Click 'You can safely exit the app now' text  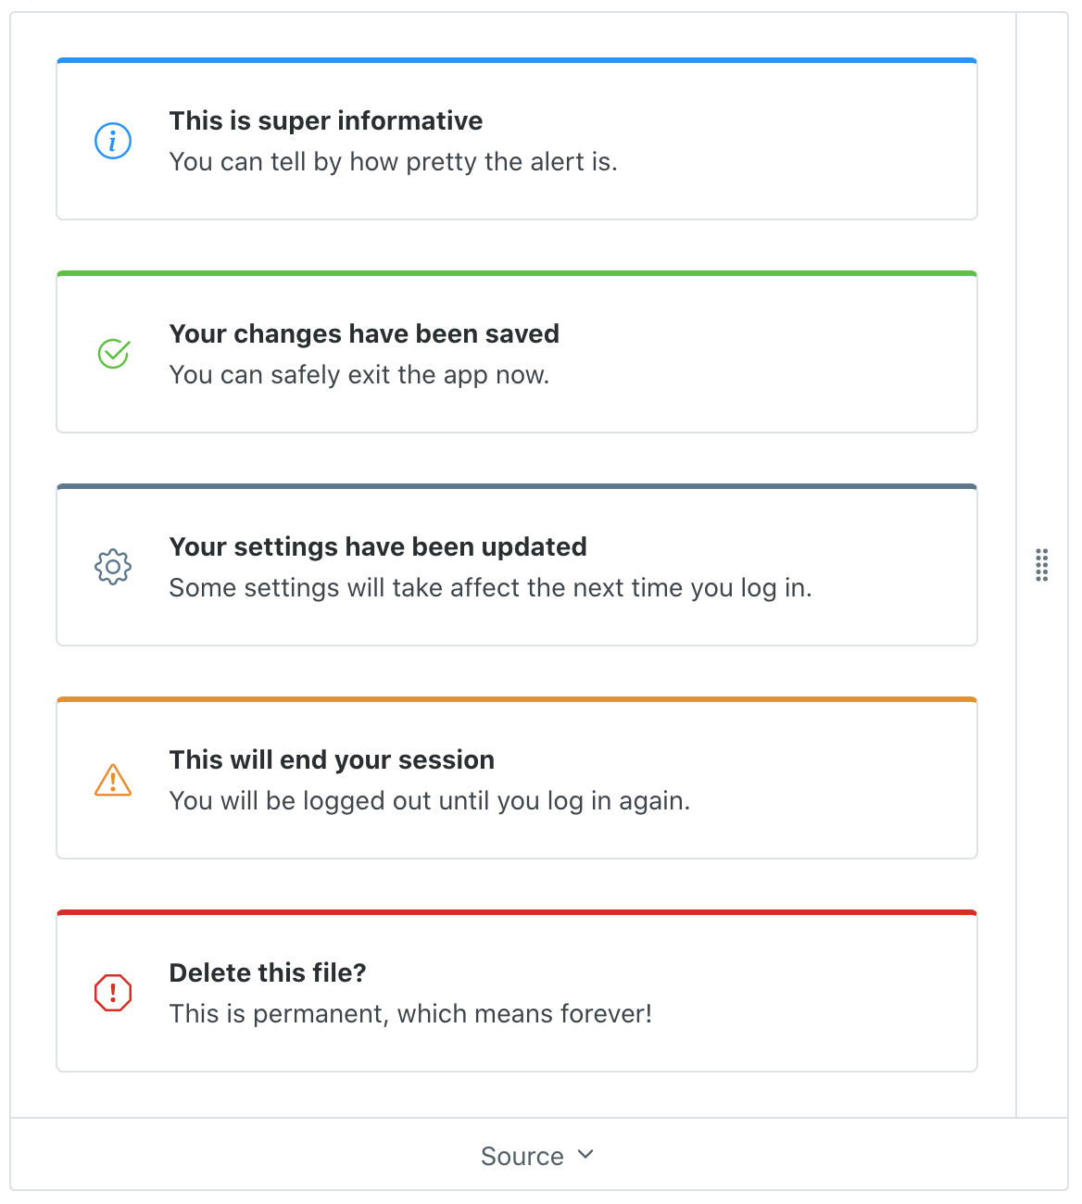pos(359,375)
